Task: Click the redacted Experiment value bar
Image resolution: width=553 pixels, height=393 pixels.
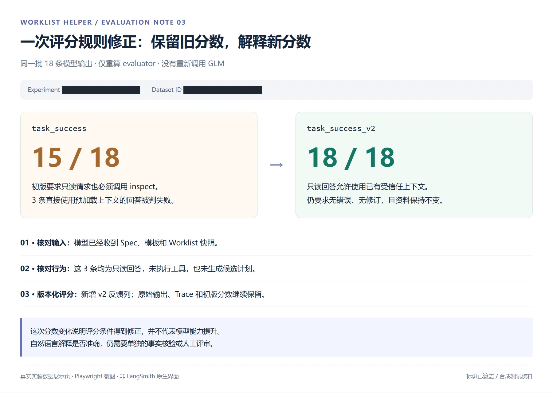Action: pyautogui.click(x=101, y=90)
